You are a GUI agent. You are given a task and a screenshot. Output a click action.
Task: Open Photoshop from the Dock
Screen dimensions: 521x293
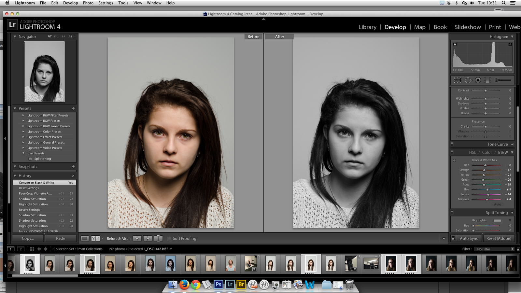(x=218, y=284)
